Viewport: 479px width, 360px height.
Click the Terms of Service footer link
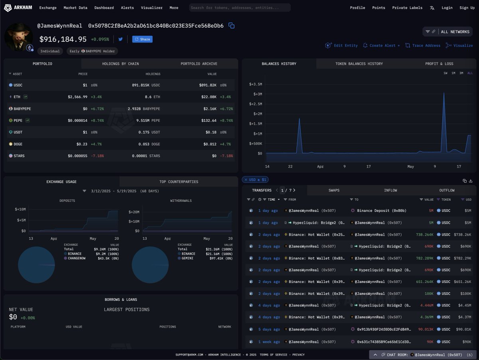pyautogui.click(x=274, y=354)
